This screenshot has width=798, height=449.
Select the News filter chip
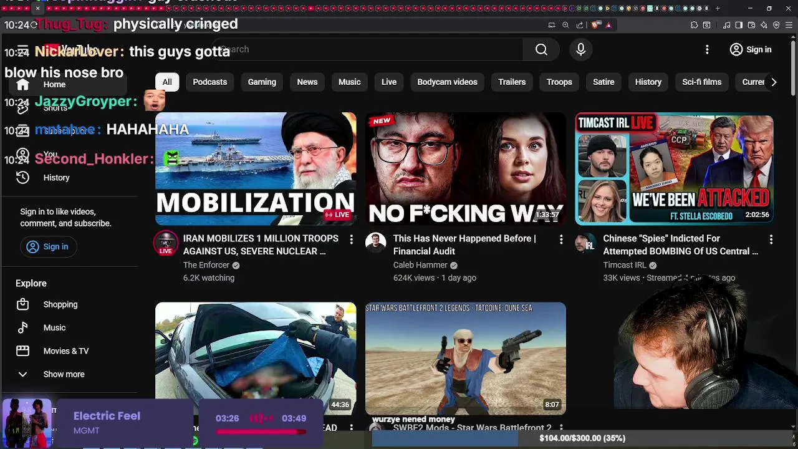pyautogui.click(x=307, y=82)
